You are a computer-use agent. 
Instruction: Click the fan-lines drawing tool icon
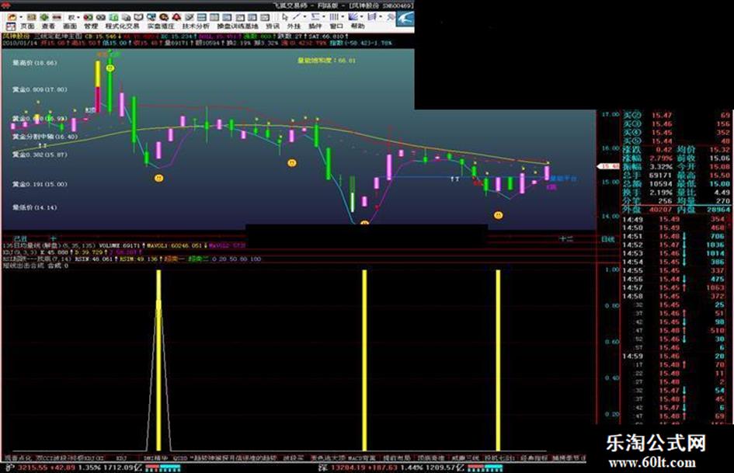tap(353, 17)
